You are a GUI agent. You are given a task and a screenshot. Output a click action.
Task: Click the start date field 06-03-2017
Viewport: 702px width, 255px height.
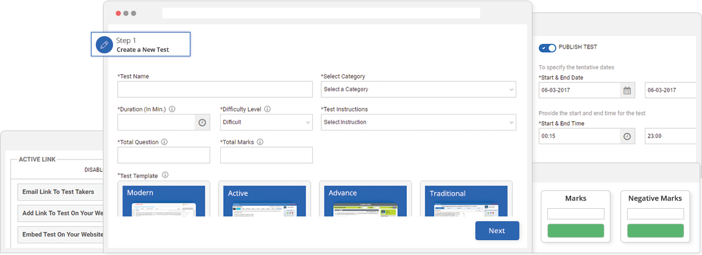579,90
